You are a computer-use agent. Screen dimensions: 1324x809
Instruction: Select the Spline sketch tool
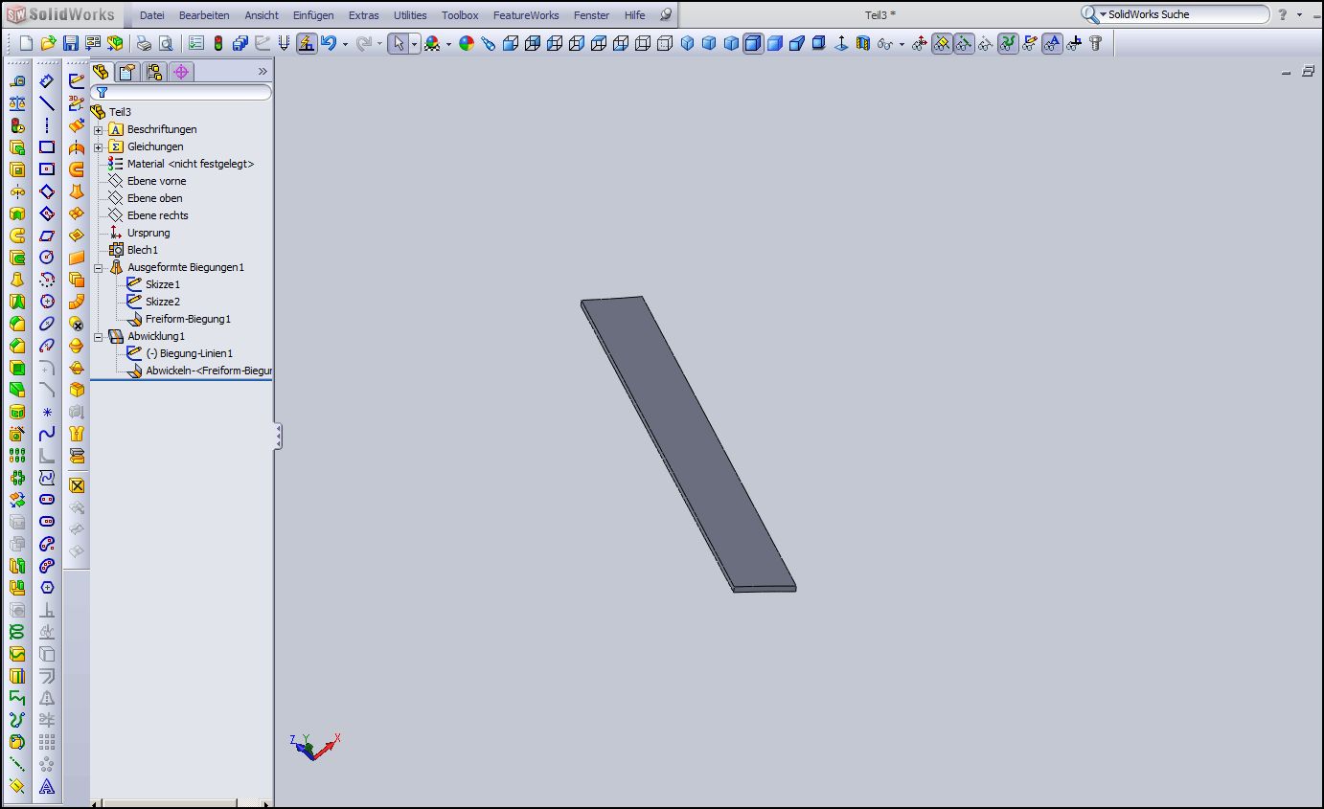coord(47,434)
